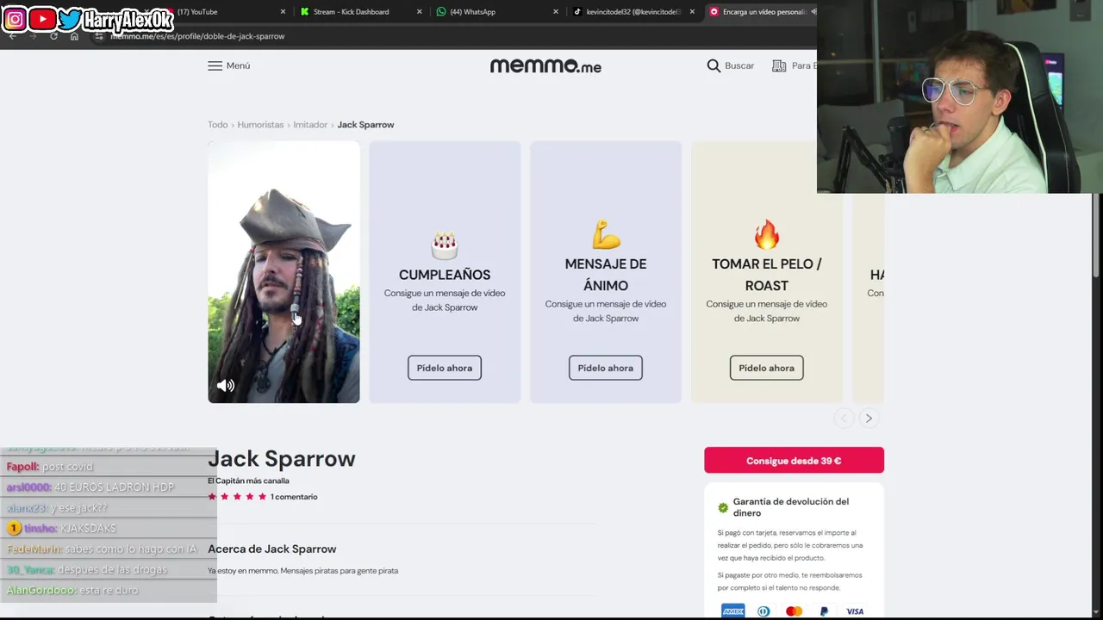Click the memmo.me logo
The image size is (1103, 620).
click(545, 66)
